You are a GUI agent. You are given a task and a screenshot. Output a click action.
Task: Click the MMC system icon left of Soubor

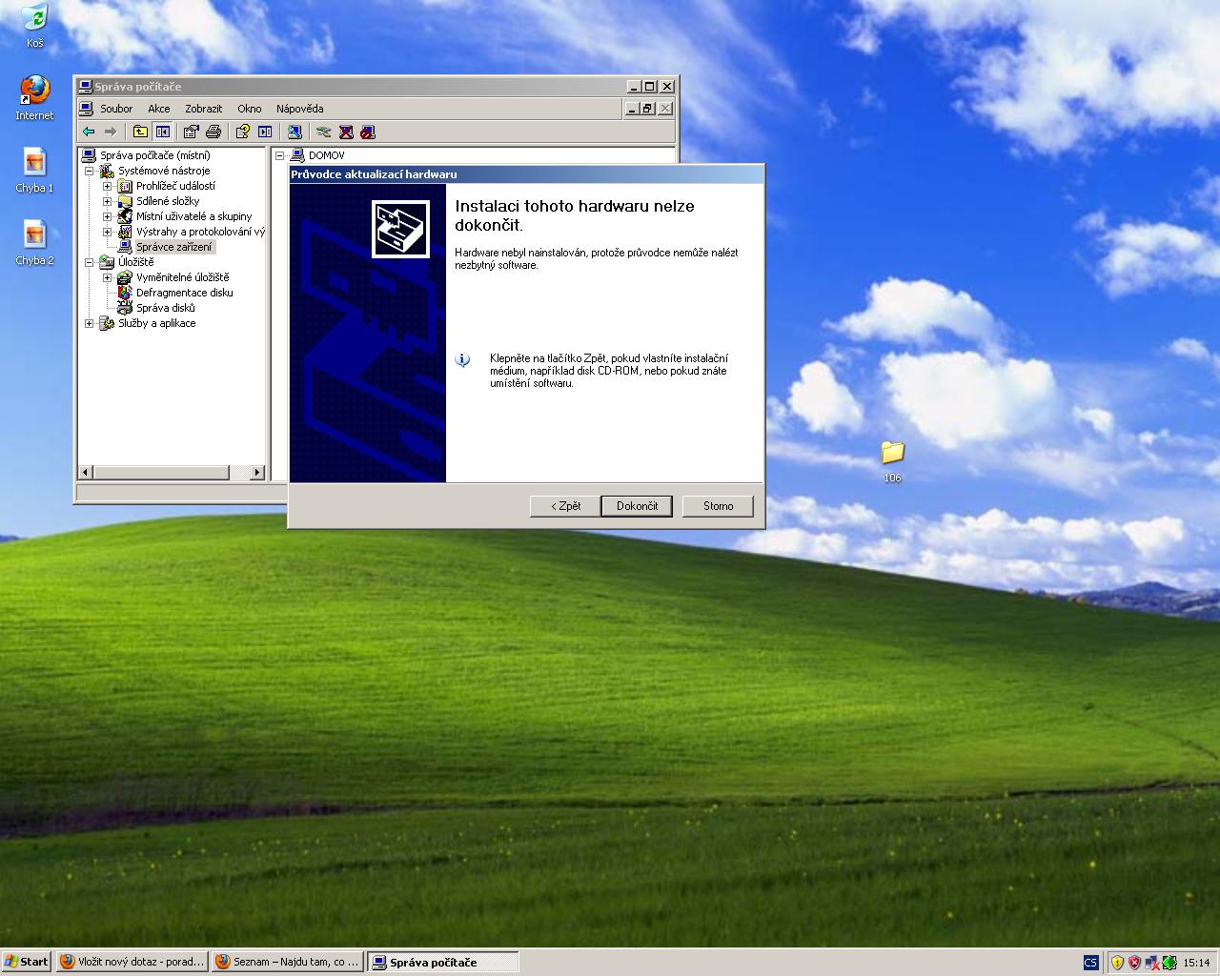[x=86, y=109]
